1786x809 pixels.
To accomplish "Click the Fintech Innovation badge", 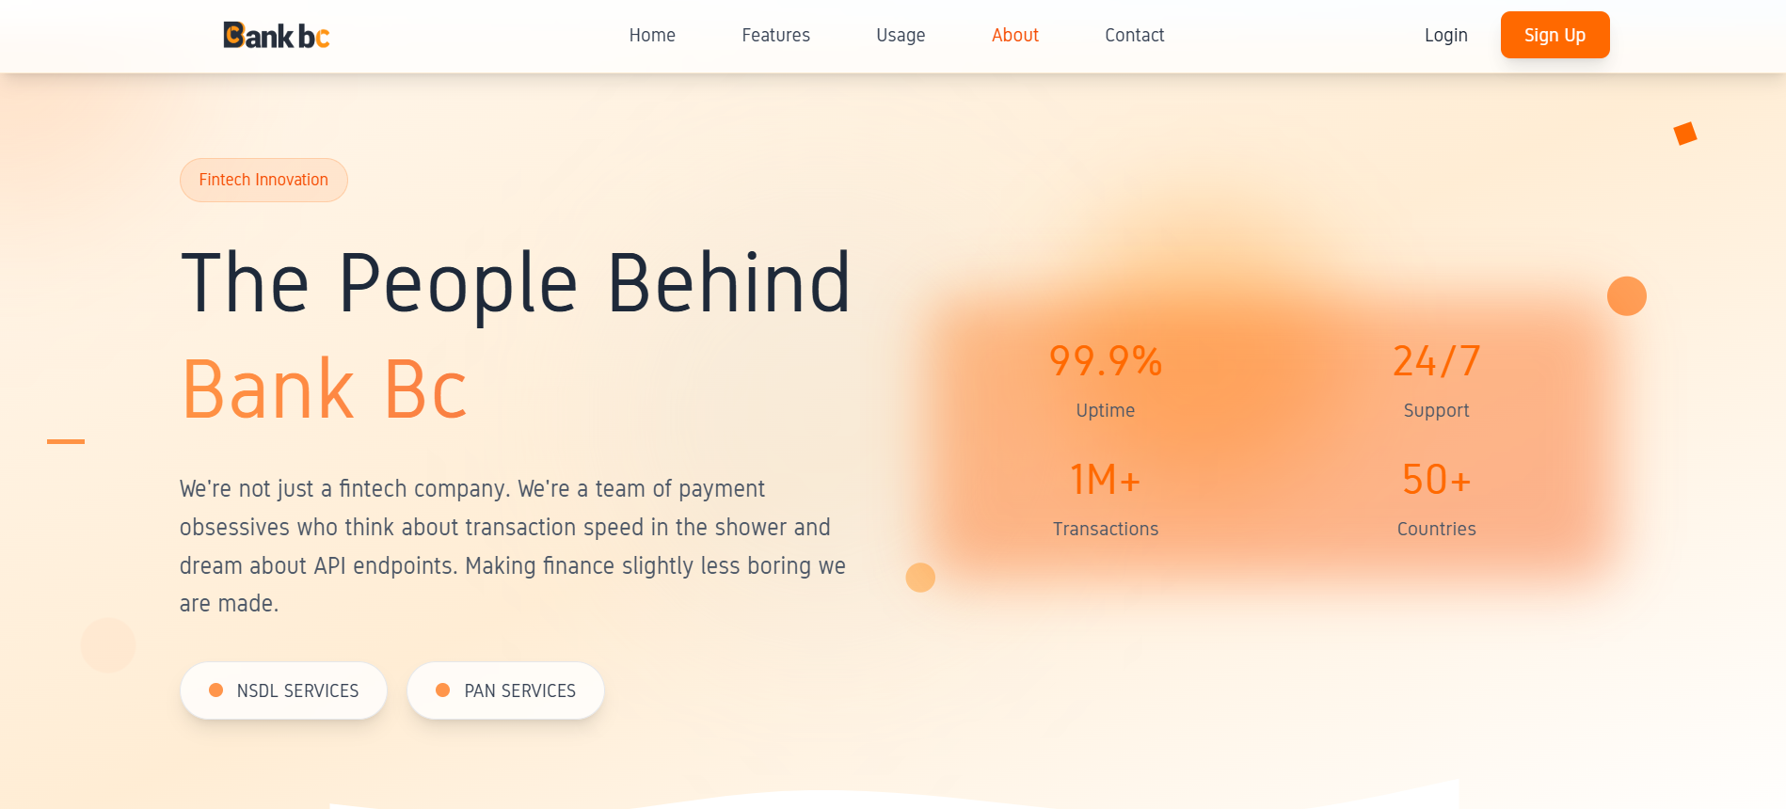I will point(263,180).
